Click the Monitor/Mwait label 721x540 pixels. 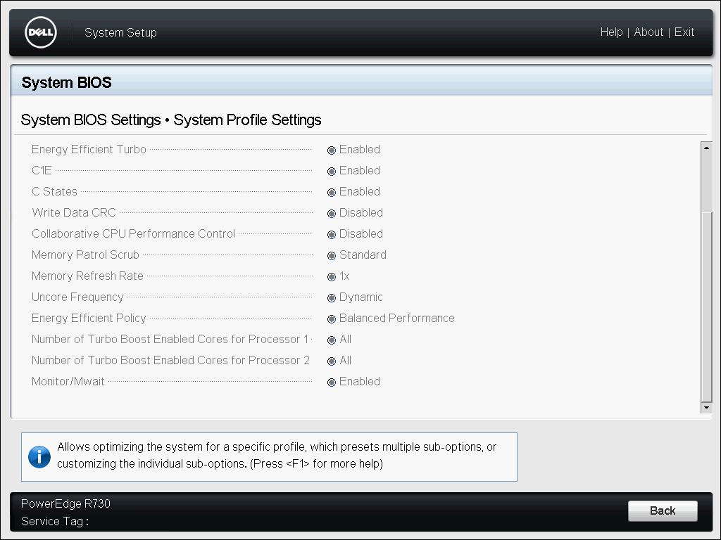pos(68,382)
